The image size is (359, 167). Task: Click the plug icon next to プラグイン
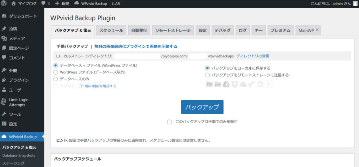coord(4,80)
